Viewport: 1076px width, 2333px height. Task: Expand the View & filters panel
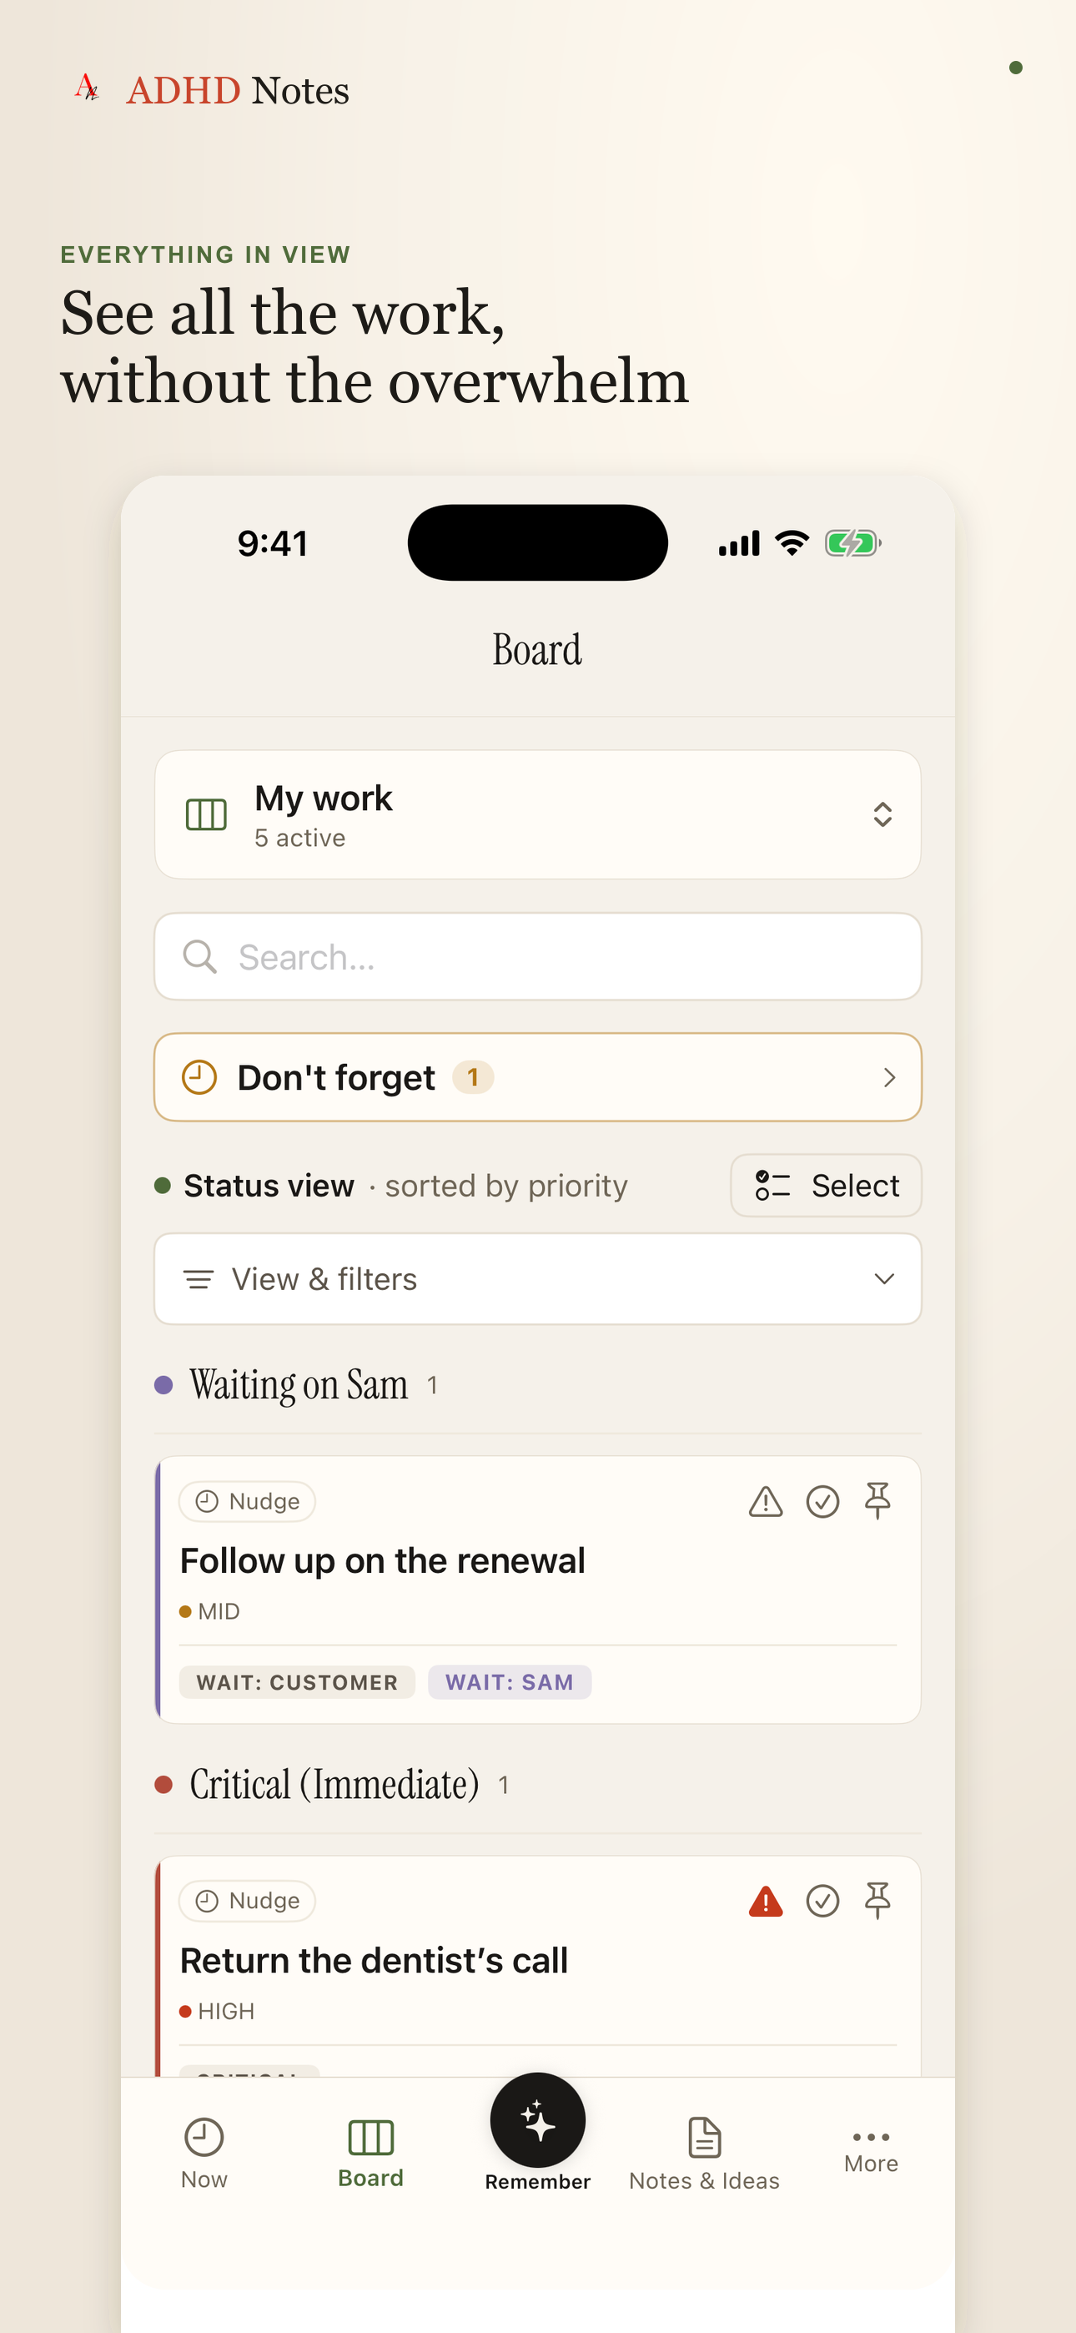click(x=538, y=1279)
